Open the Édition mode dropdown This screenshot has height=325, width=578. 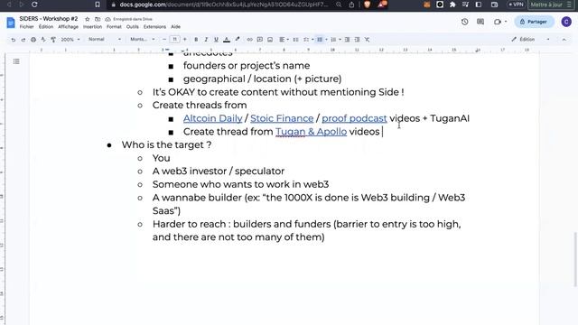531,40
